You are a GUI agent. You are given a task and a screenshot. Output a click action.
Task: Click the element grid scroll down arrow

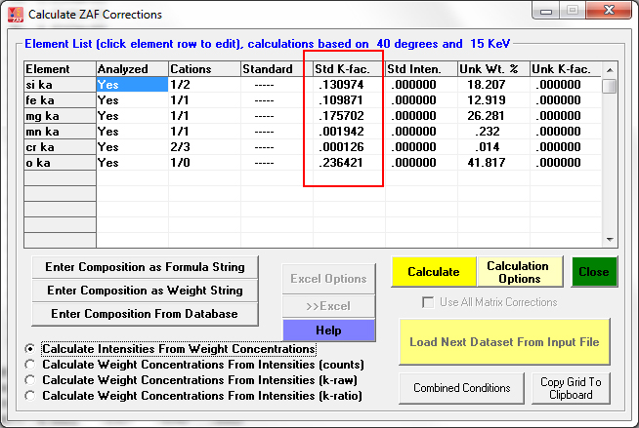[609, 239]
